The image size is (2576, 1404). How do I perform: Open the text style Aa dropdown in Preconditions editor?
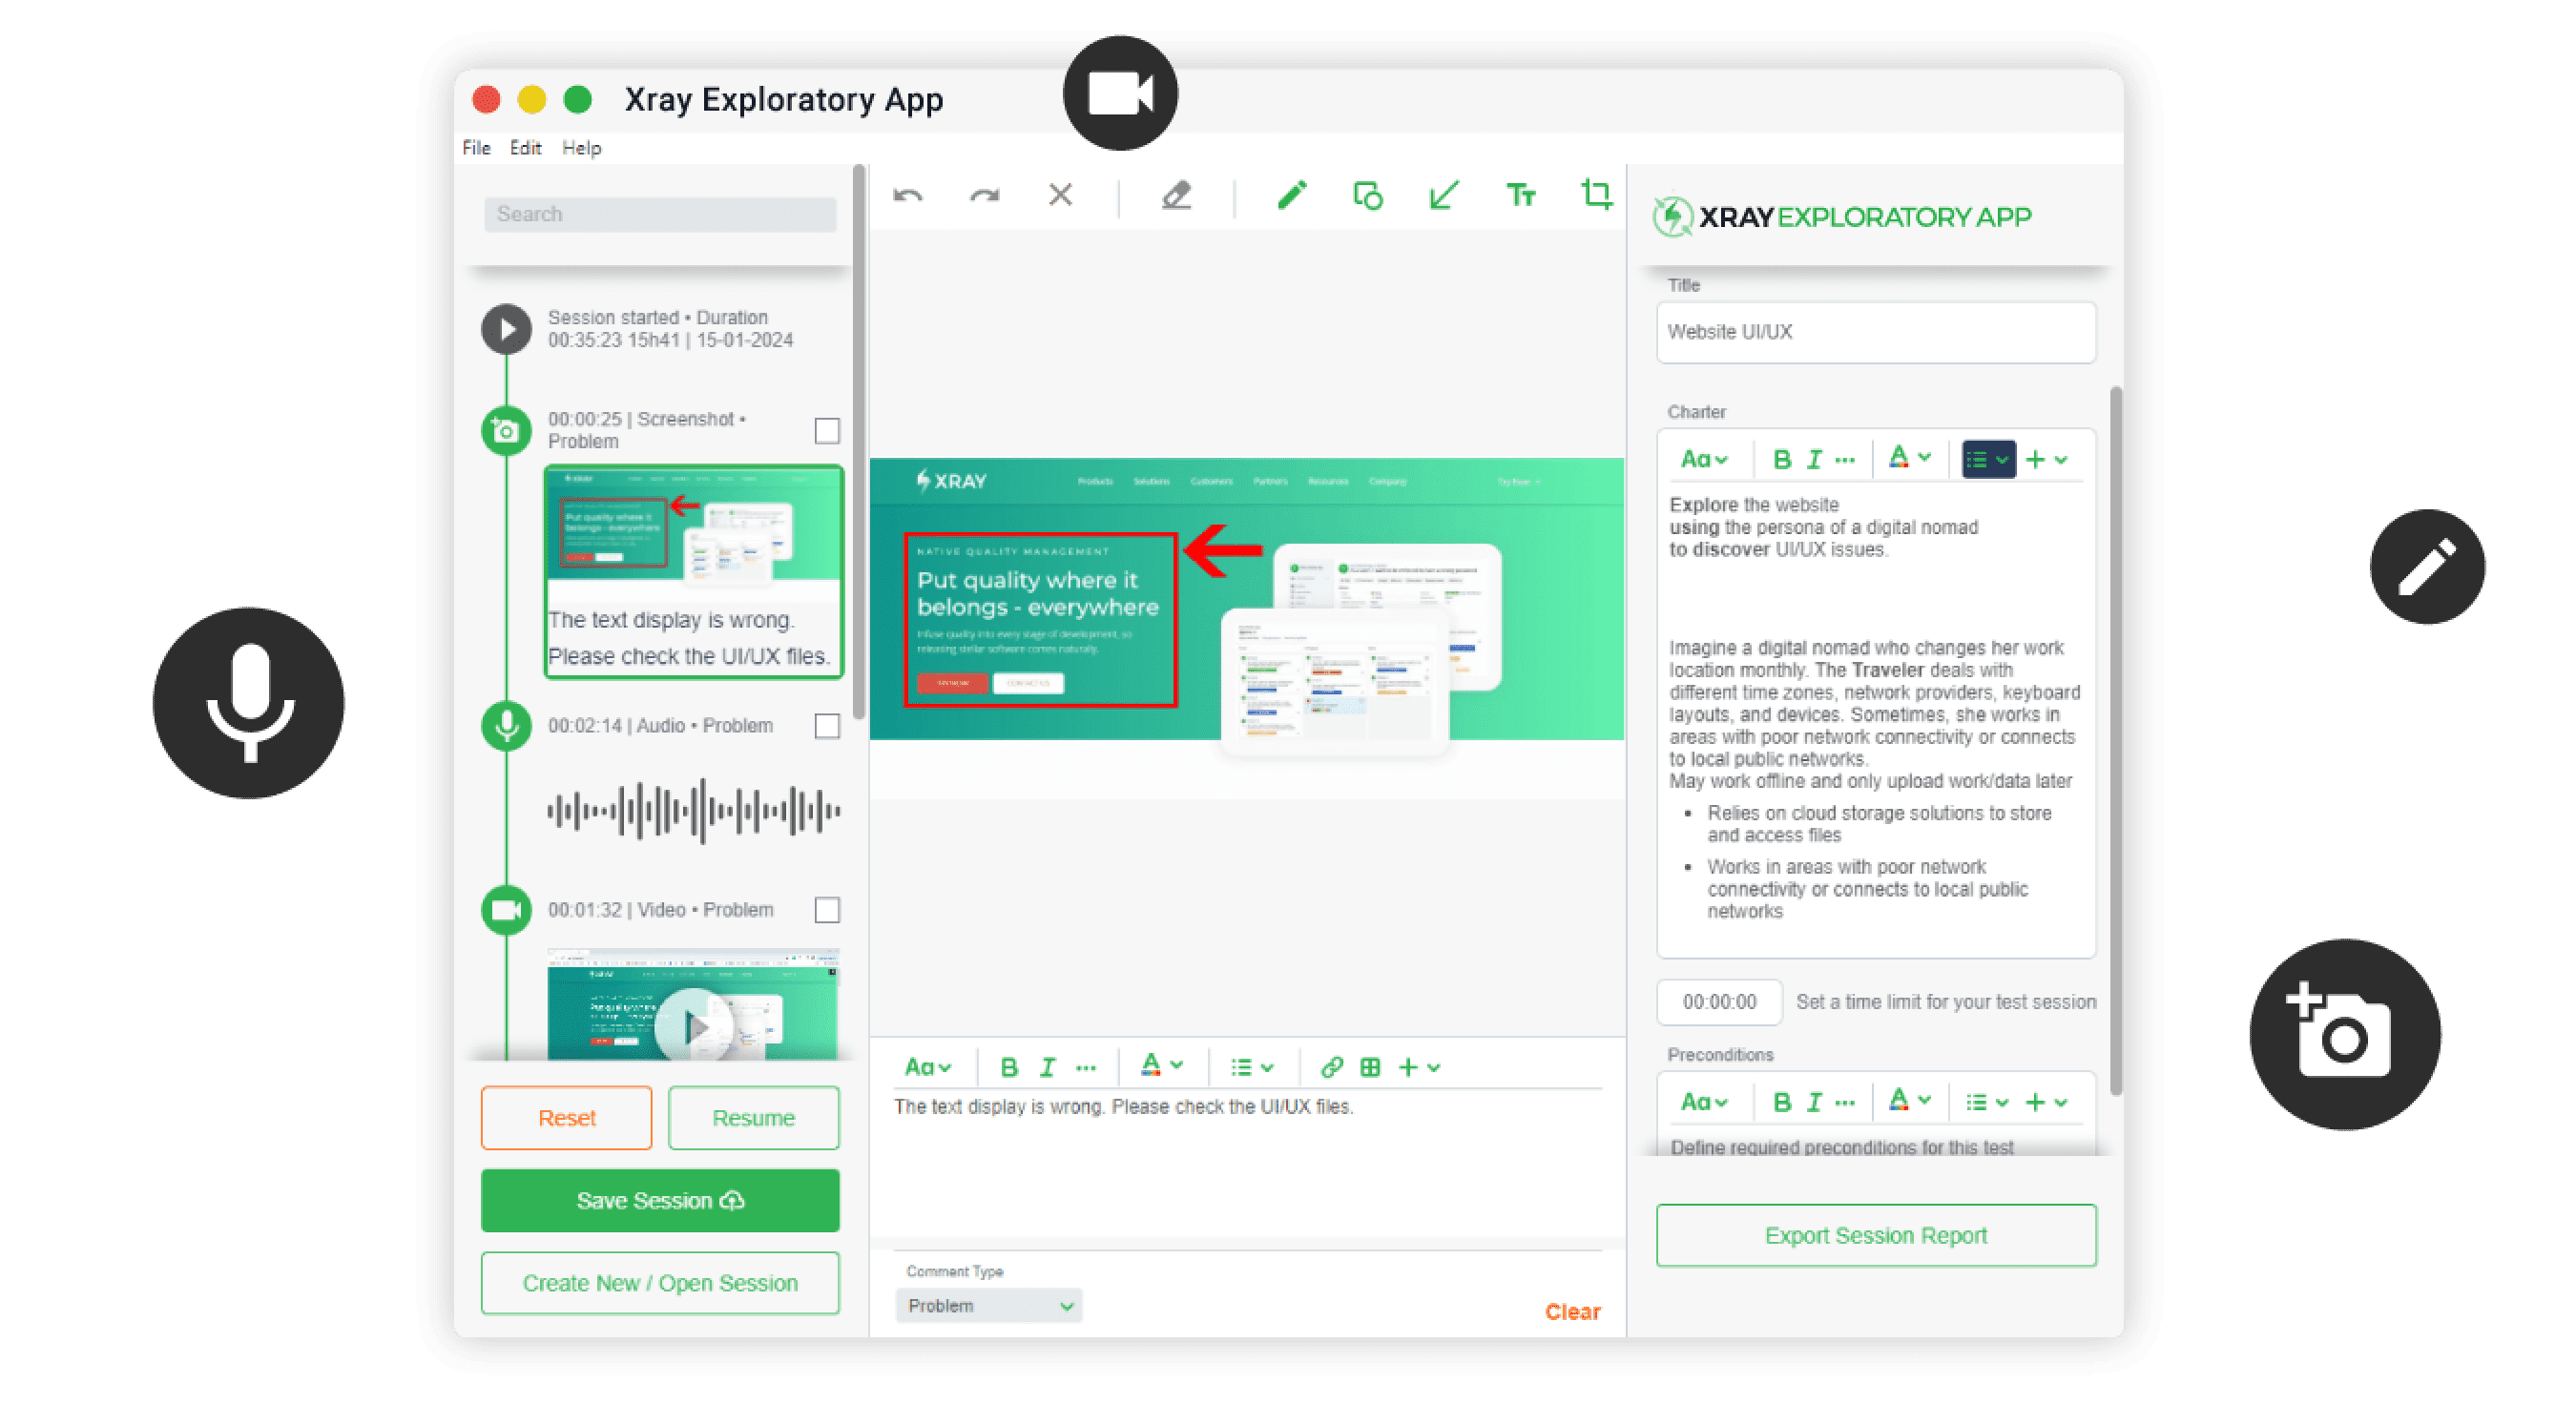coord(1703,1102)
